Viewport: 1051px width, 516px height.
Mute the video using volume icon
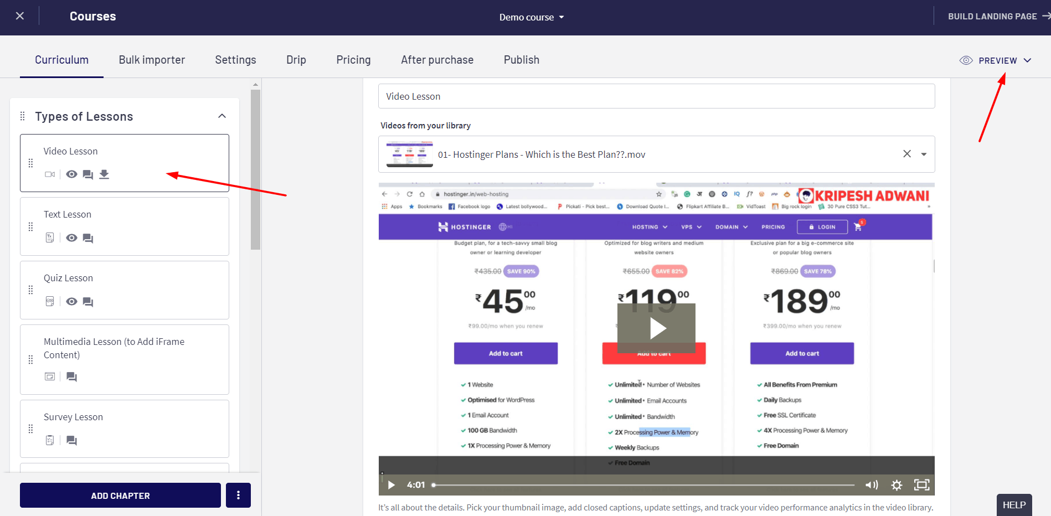[871, 485]
